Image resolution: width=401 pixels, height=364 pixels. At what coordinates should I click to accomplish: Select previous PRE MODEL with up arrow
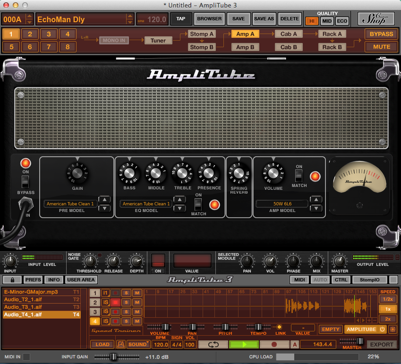(104, 199)
